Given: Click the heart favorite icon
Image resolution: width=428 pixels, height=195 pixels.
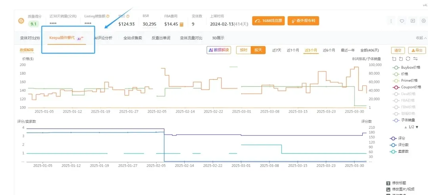Looking at the screenshot, I should point(402,21).
